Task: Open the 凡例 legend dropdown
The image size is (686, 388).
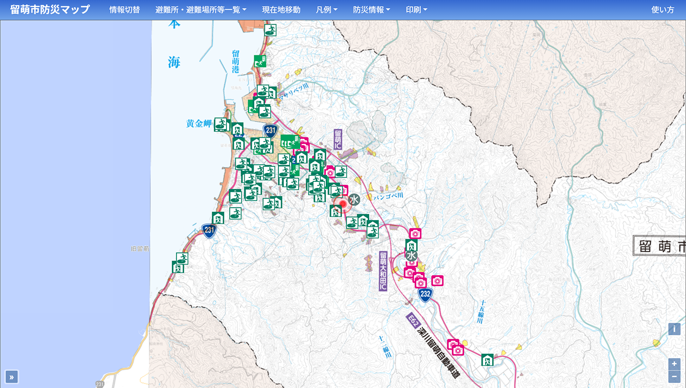Action: click(x=326, y=10)
